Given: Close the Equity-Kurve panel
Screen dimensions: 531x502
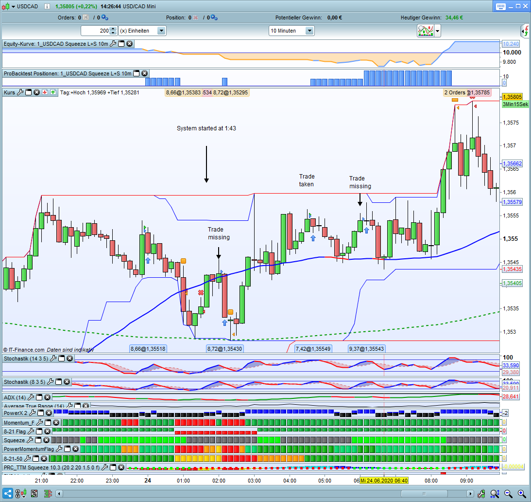Looking at the screenshot, I should (129, 43).
